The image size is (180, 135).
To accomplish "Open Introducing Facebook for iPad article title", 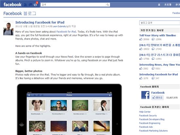I will [x=40, y=22].
